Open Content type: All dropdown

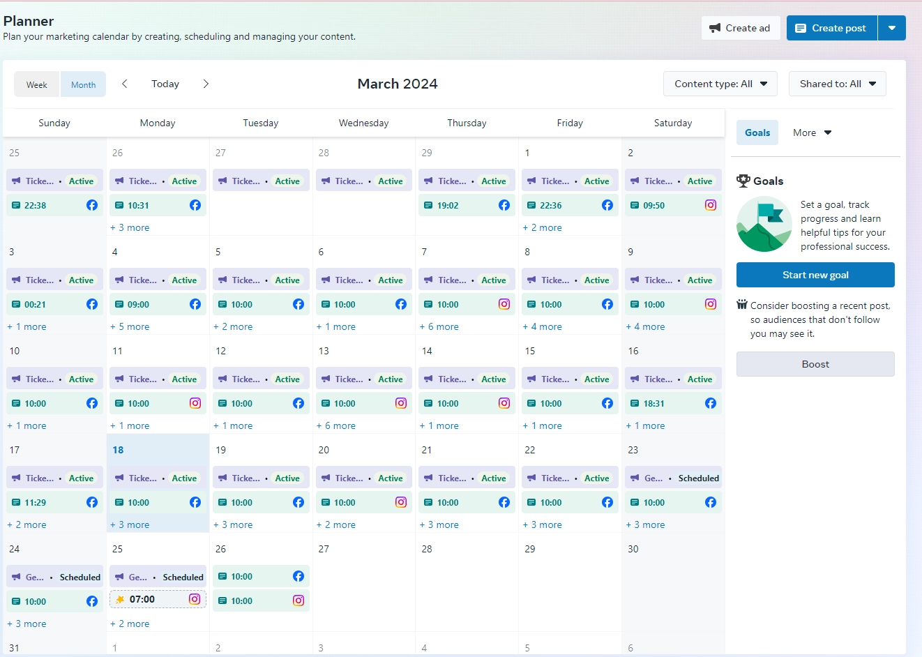click(x=720, y=84)
